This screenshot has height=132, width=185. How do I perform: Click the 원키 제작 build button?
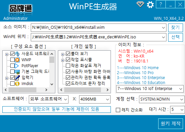click(171, 124)
